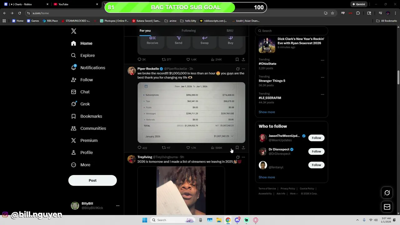Open more options for Stranger Things 5 trend

click(x=322, y=77)
